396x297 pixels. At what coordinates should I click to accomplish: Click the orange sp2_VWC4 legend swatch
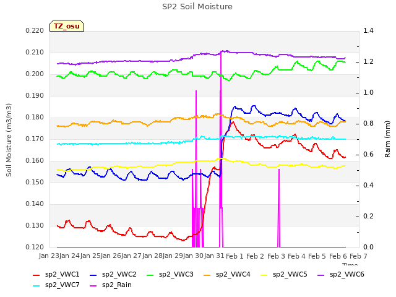pos(207,275)
